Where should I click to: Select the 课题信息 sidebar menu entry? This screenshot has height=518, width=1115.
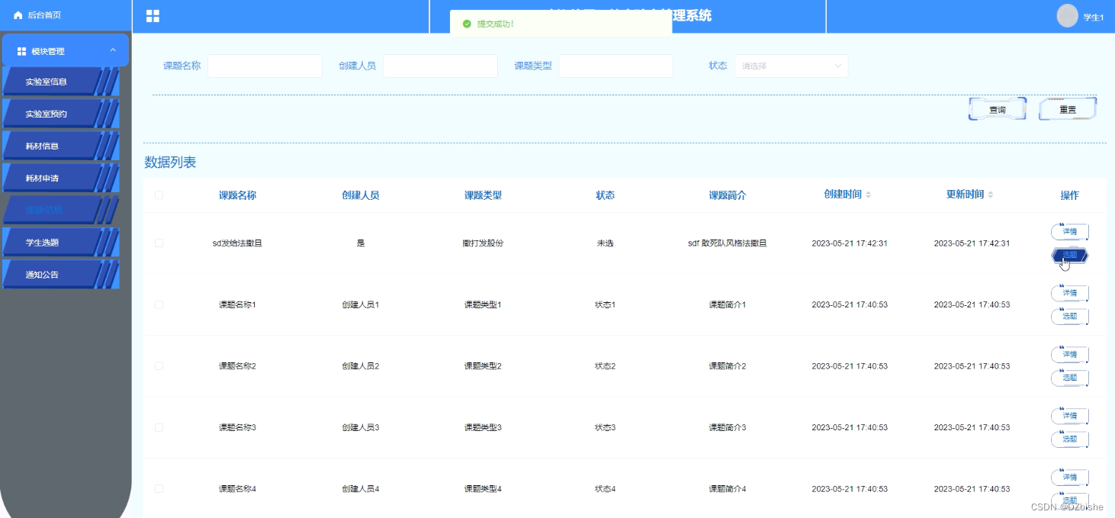pyautogui.click(x=47, y=210)
